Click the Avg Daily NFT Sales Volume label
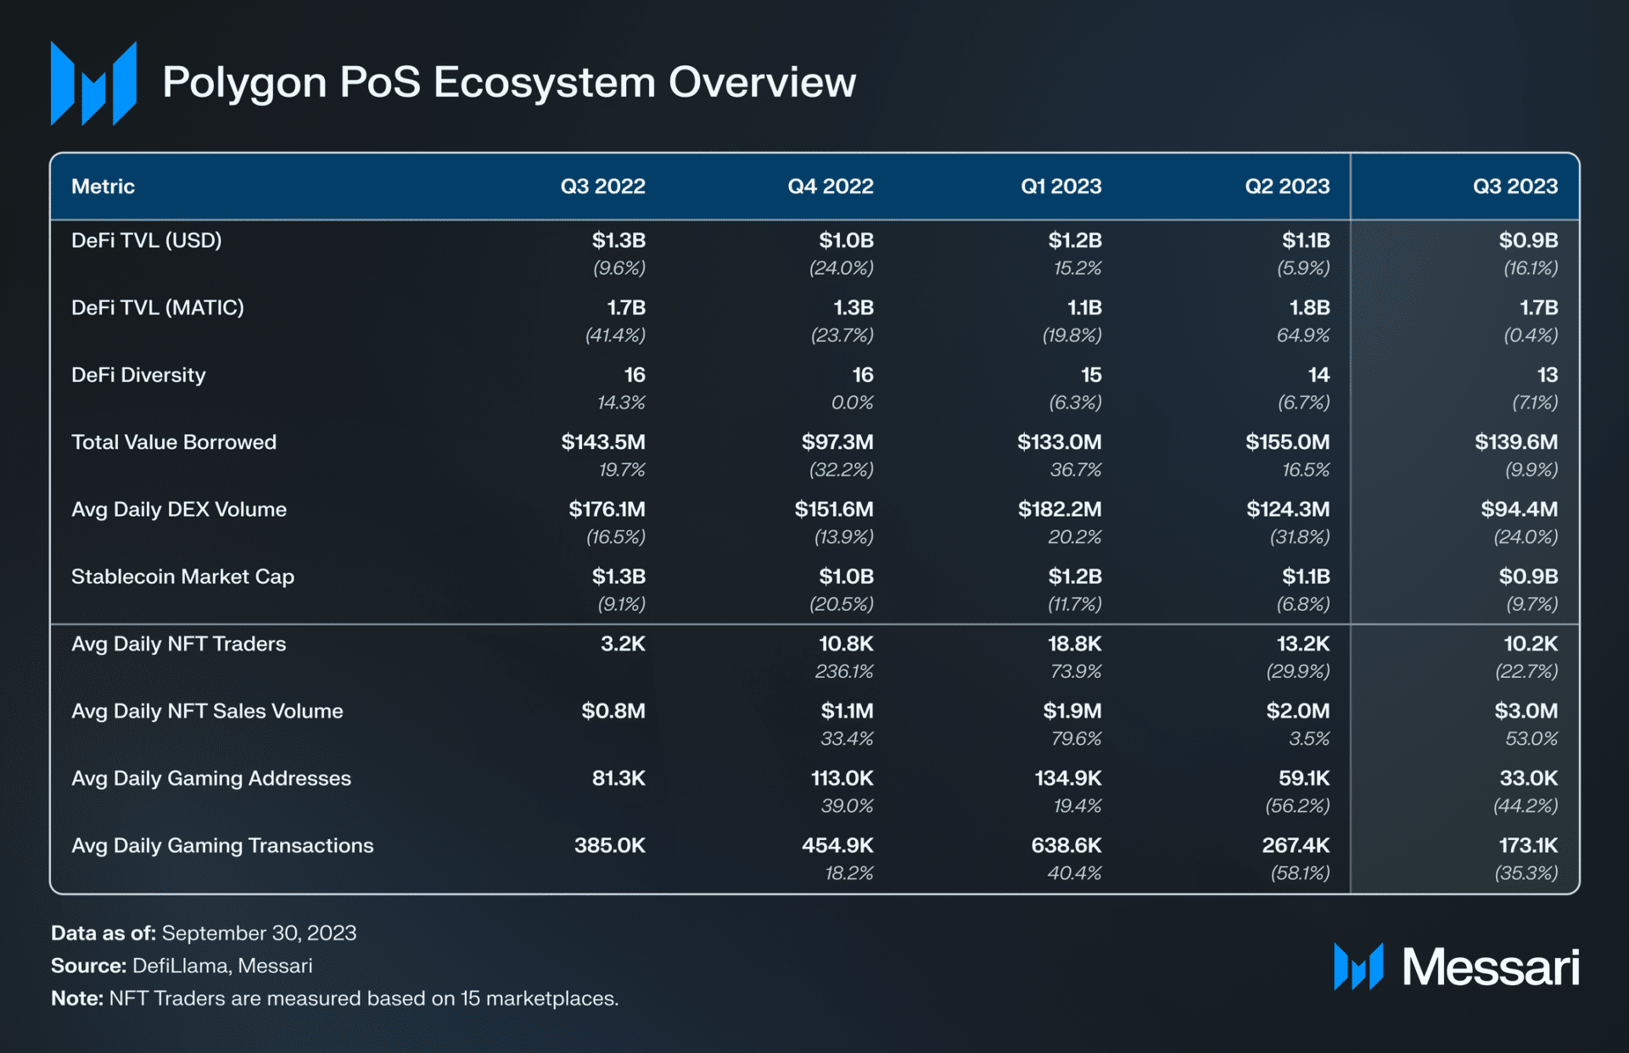This screenshot has width=1629, height=1053. (x=207, y=711)
